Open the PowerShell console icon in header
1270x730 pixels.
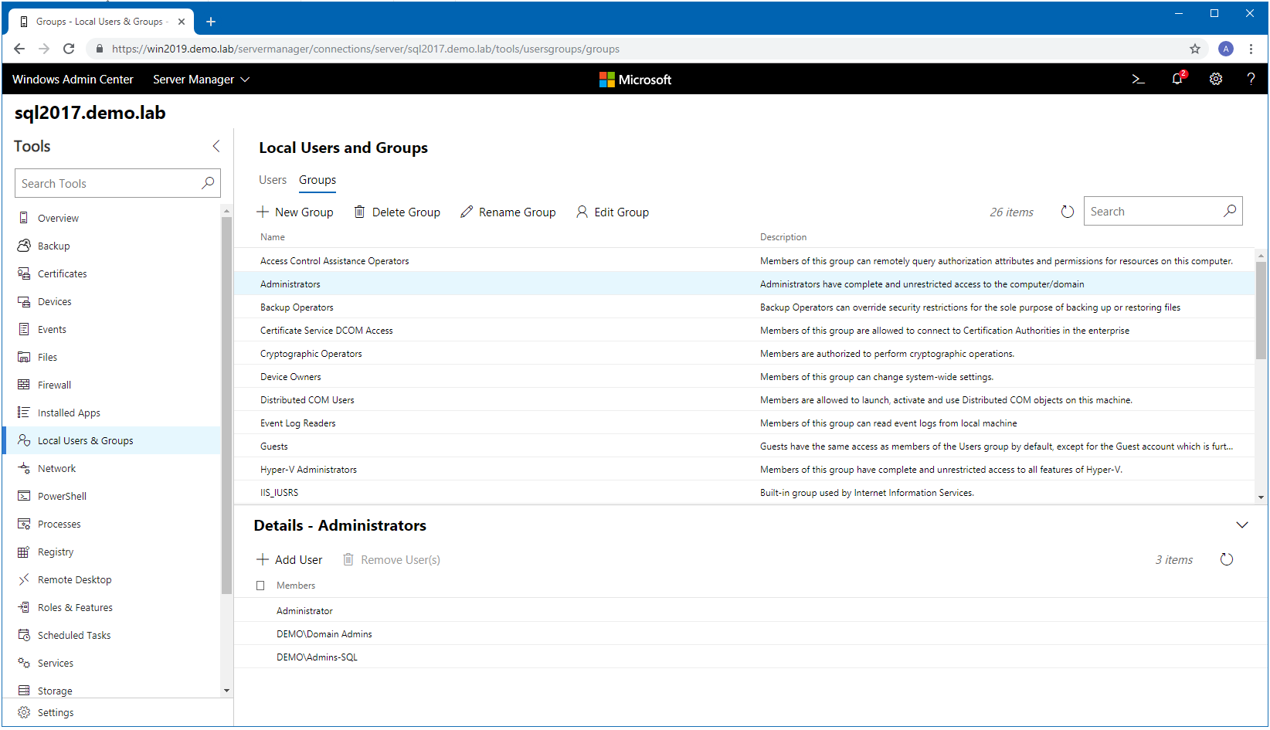point(1138,79)
